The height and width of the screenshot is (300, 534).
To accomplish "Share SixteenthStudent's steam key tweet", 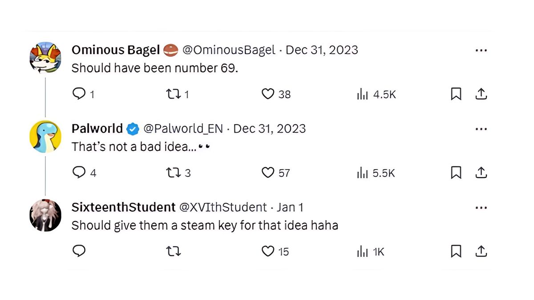I will tap(481, 252).
